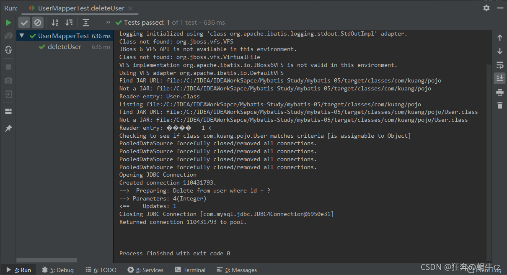The height and width of the screenshot is (275, 507).
Task: Toggle Show Passed tests checkmark button
Action: click(x=24, y=23)
